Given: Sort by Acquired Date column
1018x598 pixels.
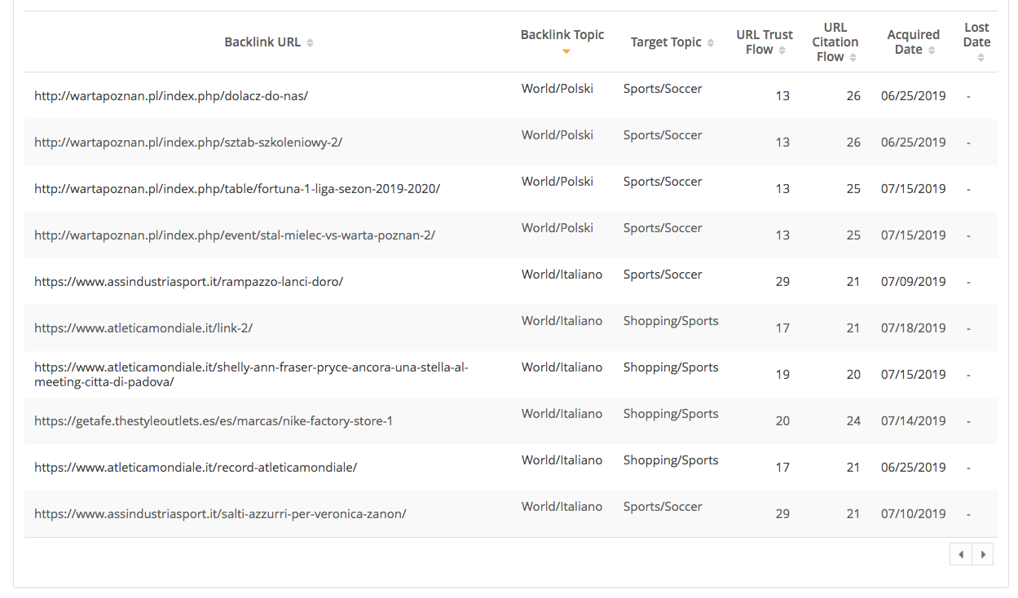Looking at the screenshot, I should pos(931,50).
